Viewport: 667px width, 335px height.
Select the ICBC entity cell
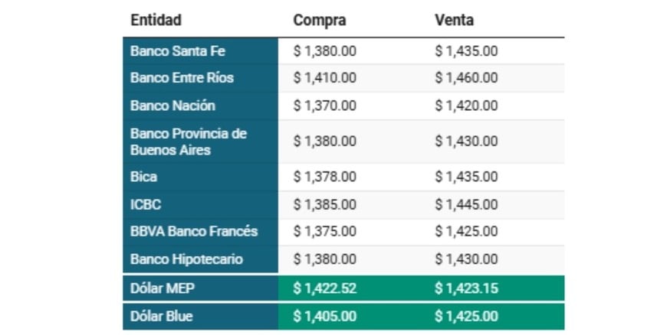point(146,204)
